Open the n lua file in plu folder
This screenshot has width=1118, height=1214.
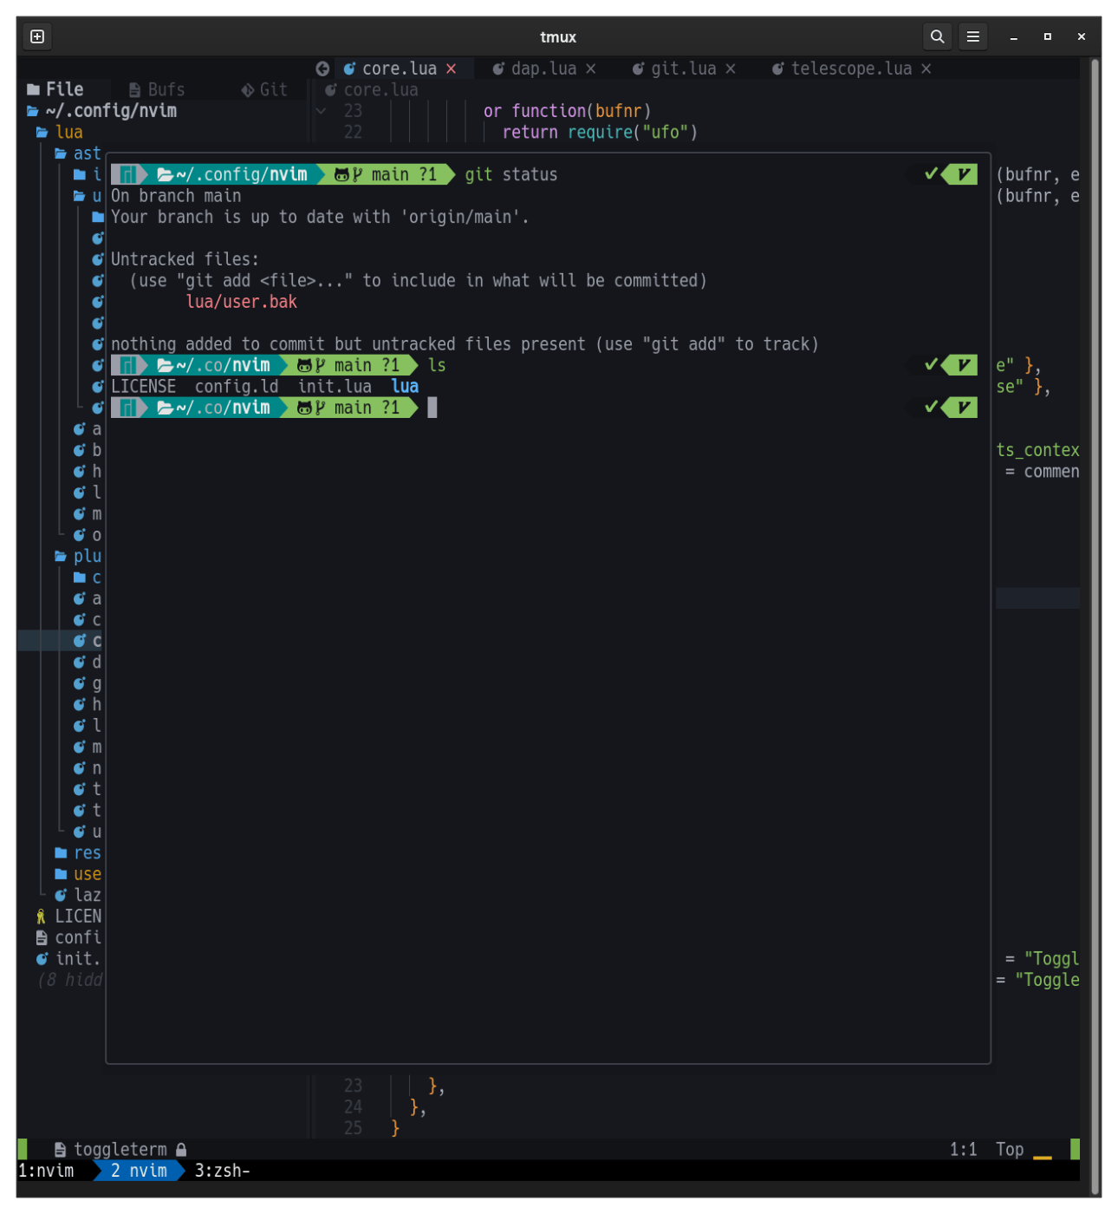click(88, 768)
